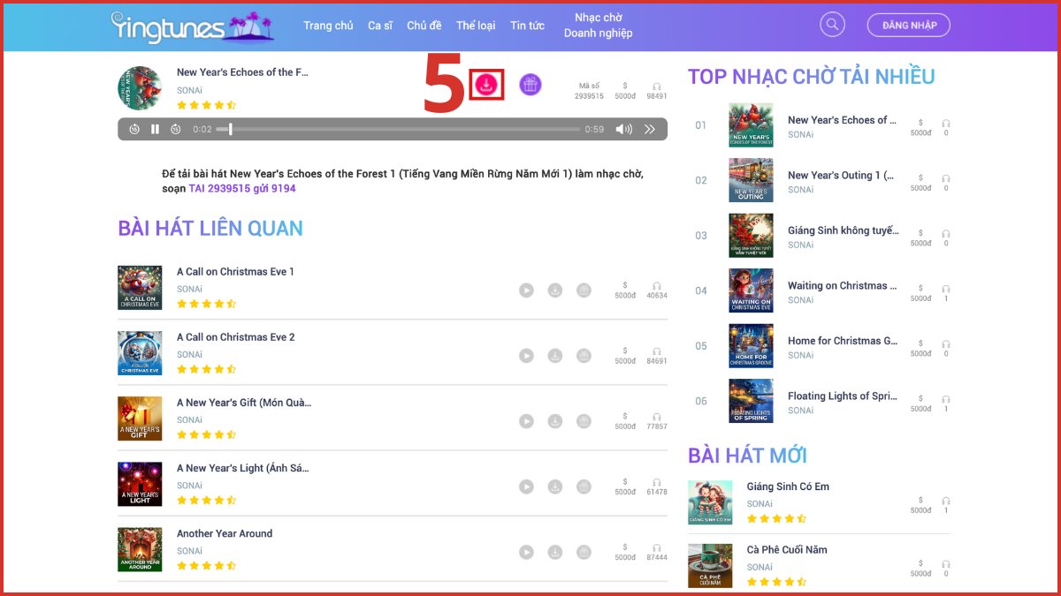
Task: Go to Tin tức in the navigation bar
Action: (x=527, y=26)
